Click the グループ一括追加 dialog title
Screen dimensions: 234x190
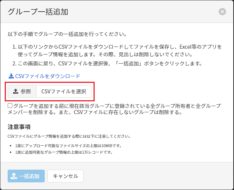[38, 12]
